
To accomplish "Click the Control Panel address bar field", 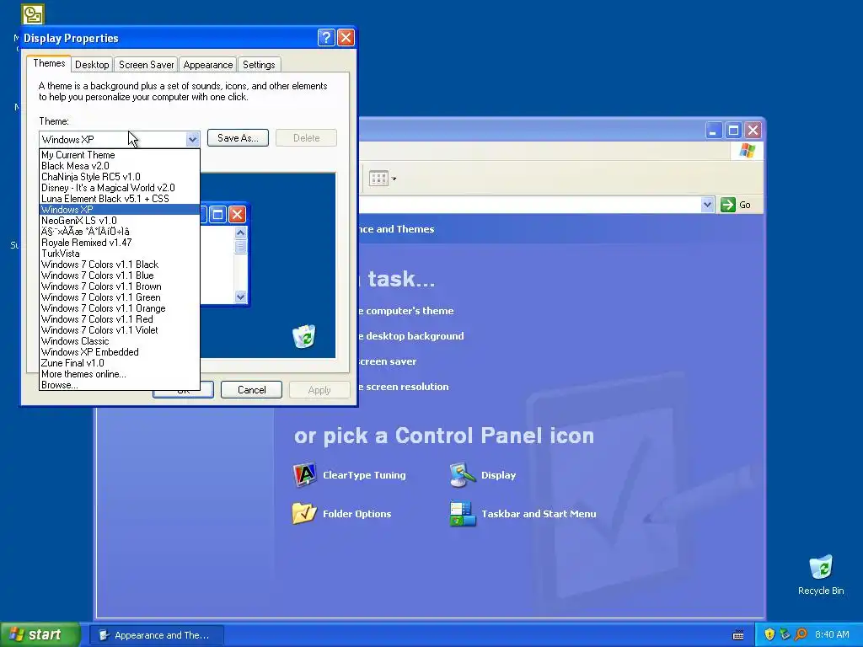I will point(529,205).
